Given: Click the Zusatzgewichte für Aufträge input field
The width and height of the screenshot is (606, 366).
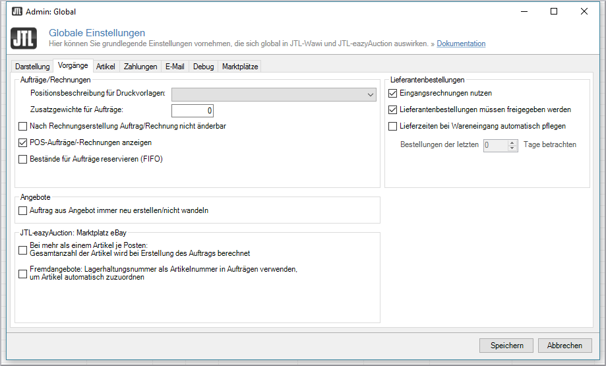Looking at the screenshot, I should (x=193, y=110).
